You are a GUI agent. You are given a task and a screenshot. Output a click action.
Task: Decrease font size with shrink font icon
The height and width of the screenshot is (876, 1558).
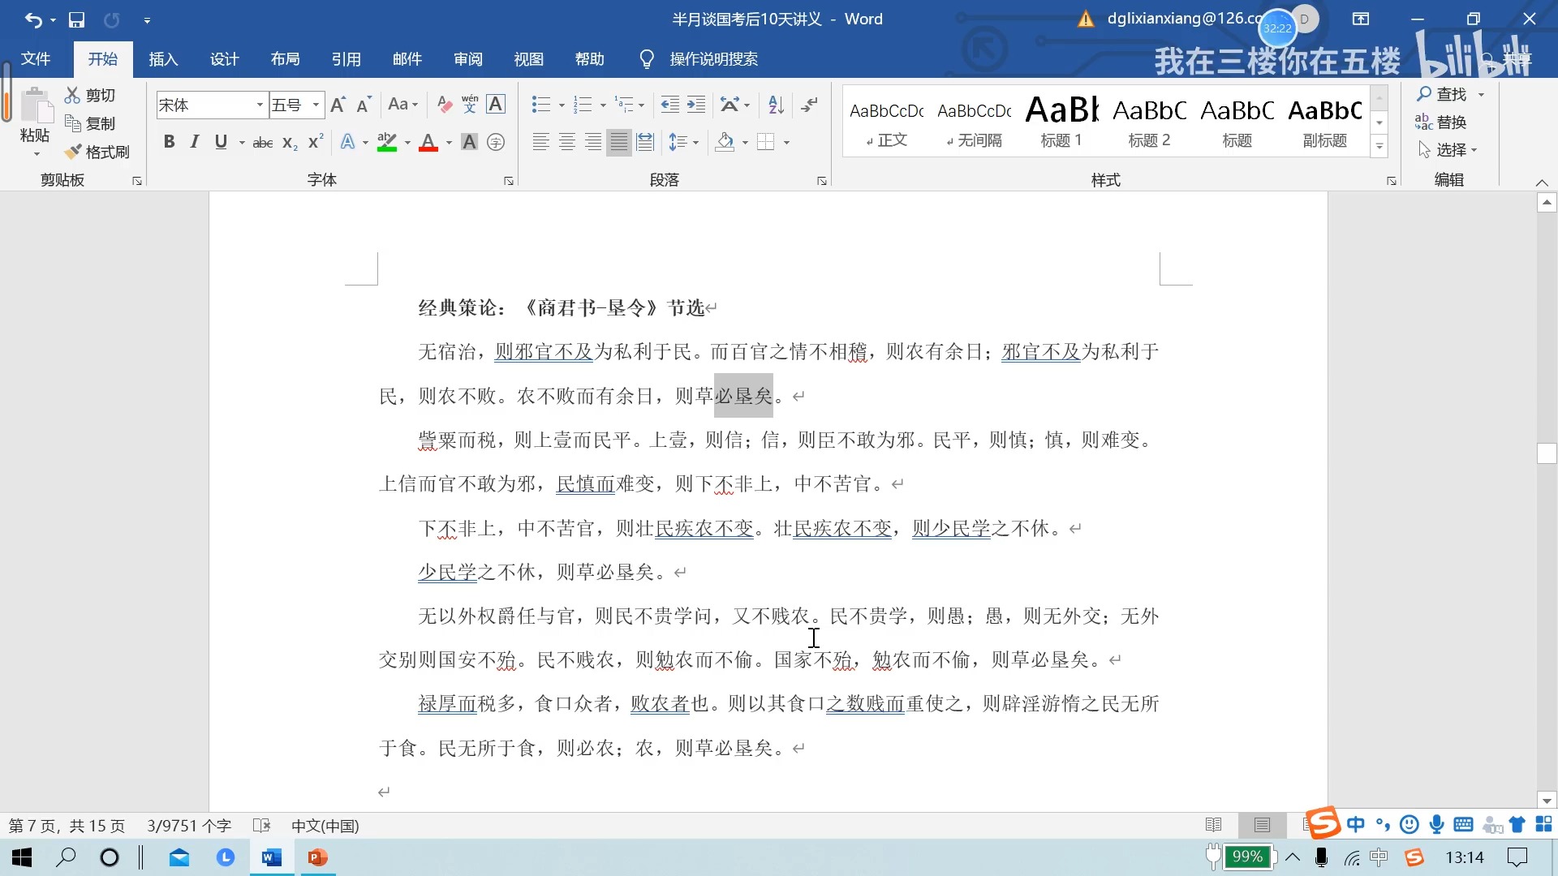[364, 105]
